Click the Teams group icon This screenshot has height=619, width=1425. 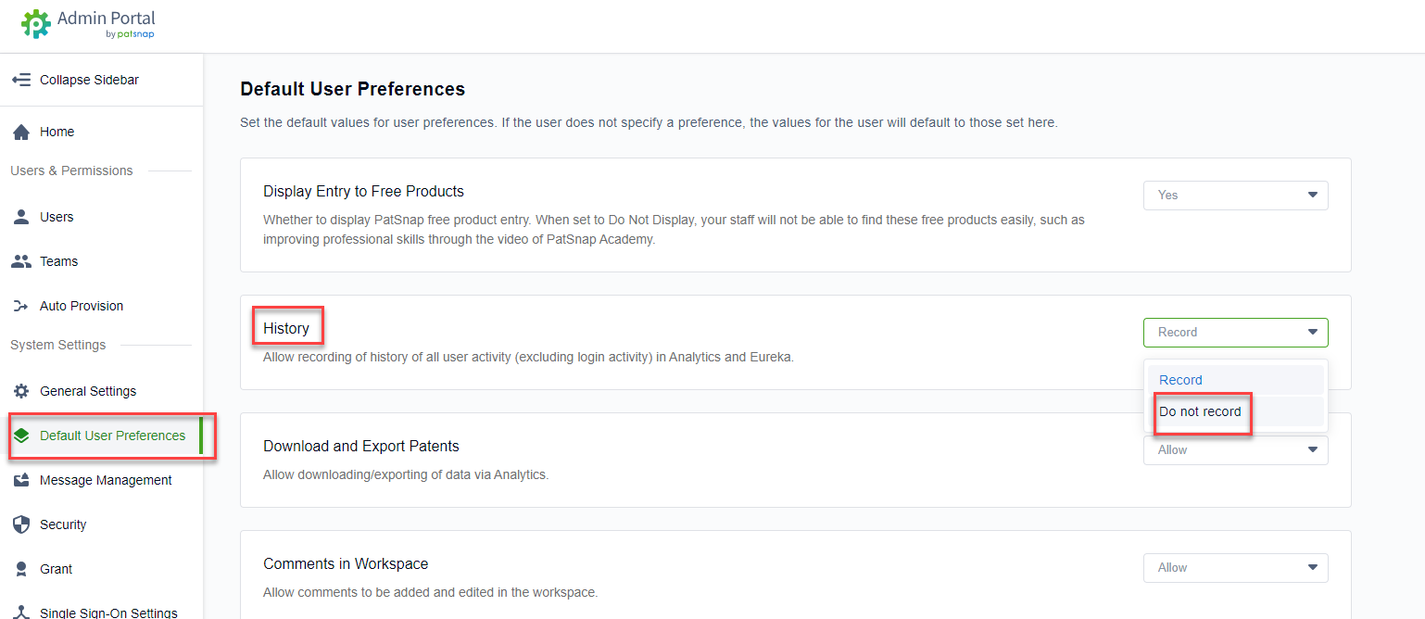[x=21, y=261]
